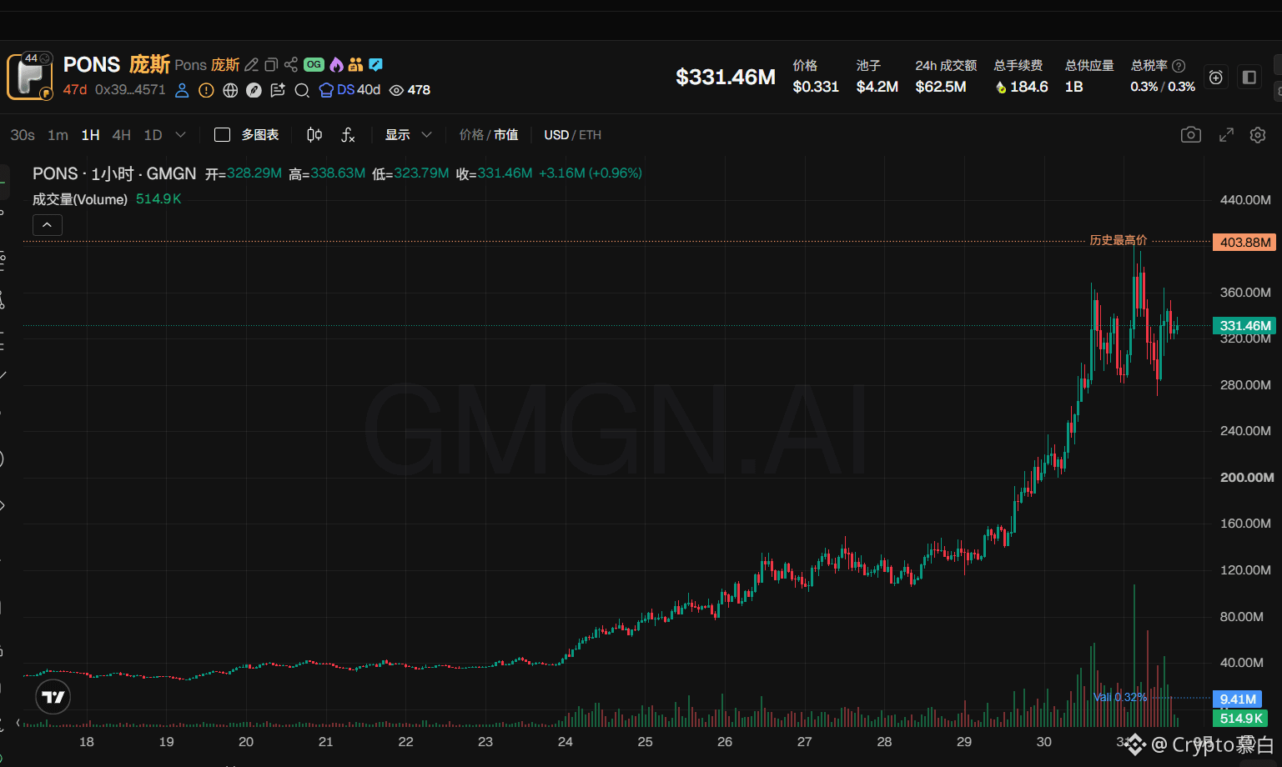Screen dimensions: 1282x767
Task: Select the 1D timeframe
Action: pos(153,135)
